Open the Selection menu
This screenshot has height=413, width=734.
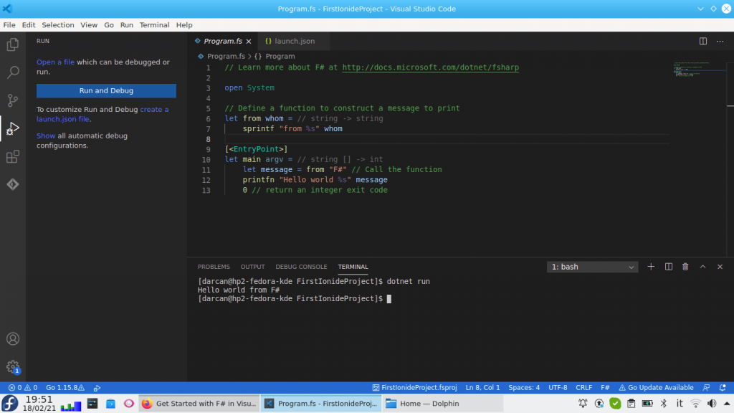[57, 25]
